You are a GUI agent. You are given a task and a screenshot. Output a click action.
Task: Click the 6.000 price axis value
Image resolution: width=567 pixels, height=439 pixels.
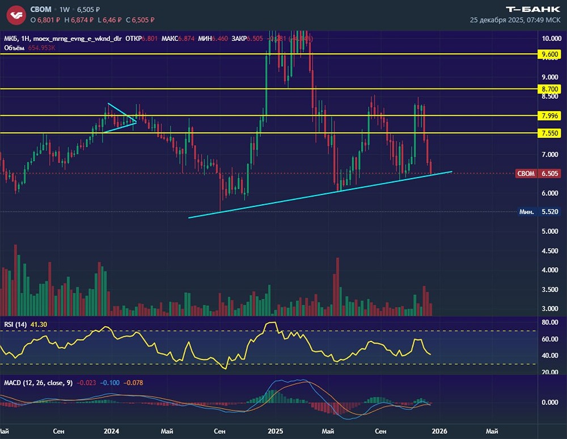pyautogui.click(x=550, y=193)
